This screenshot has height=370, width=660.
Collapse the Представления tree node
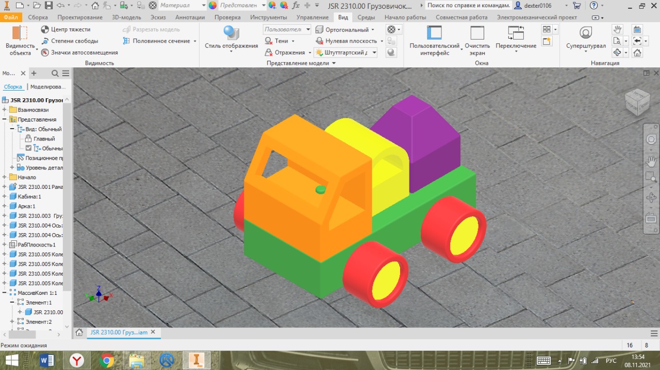5,119
